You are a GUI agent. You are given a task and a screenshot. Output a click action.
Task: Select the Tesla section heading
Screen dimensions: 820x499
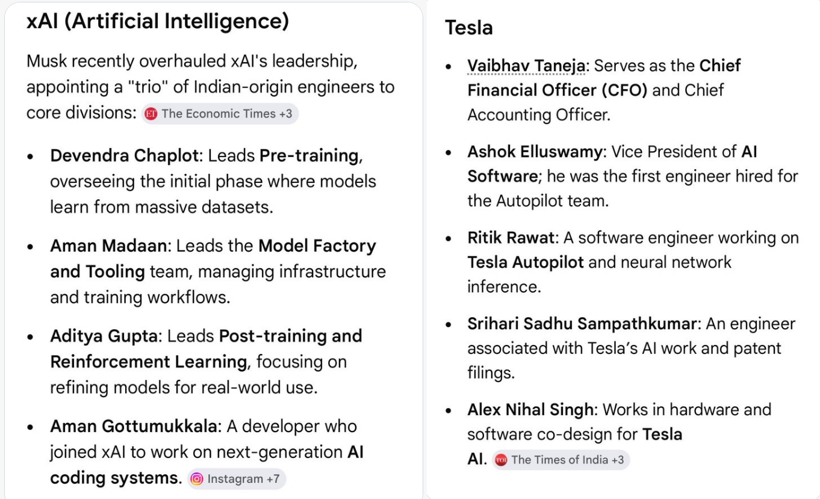coord(468,28)
